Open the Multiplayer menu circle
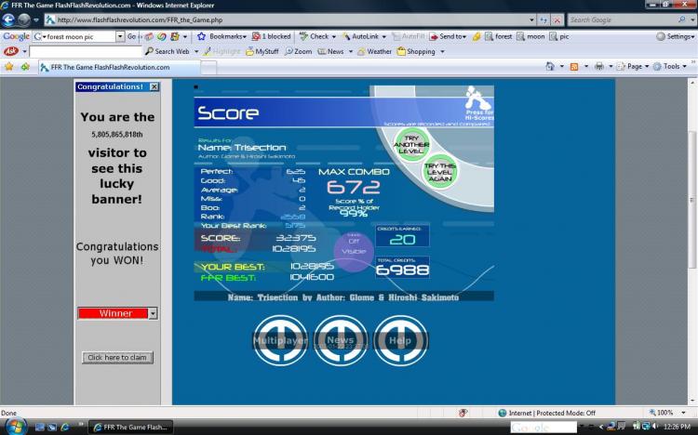 pos(280,340)
